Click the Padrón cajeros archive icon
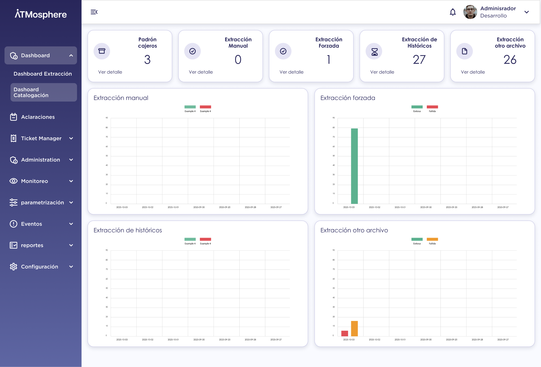Image resolution: width=541 pixels, height=367 pixels. pos(102,51)
